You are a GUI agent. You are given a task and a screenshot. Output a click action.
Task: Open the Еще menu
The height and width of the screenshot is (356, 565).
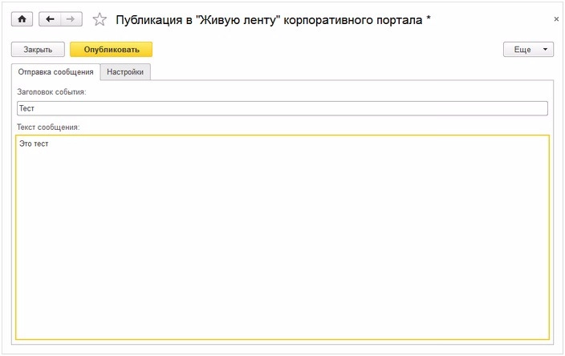coord(522,50)
